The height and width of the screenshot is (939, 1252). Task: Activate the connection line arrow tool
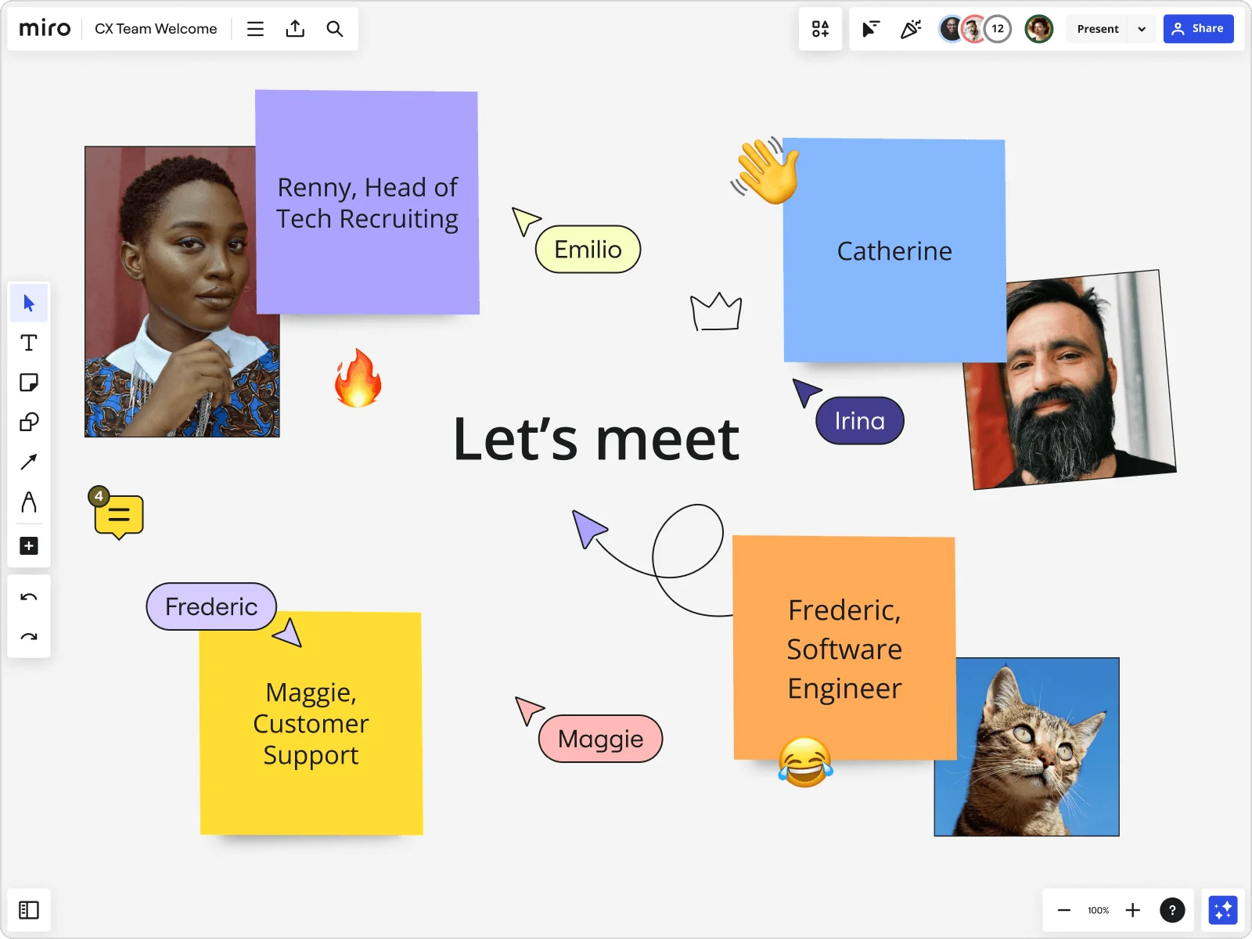[x=29, y=462]
